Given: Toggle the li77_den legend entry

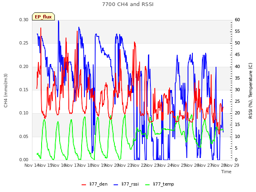Looking at the screenshot, I should (94, 184).
